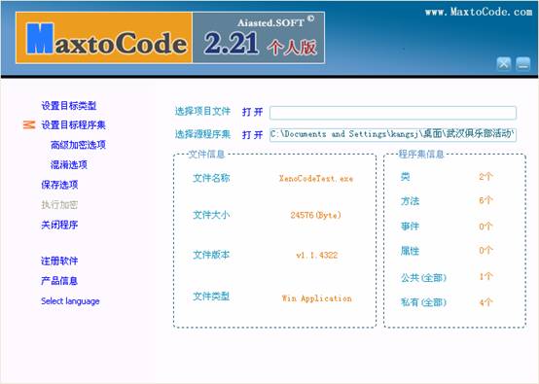Open 混淆选项 in the sidebar
Viewport: 539px width, 384px height.
pyautogui.click(x=69, y=164)
